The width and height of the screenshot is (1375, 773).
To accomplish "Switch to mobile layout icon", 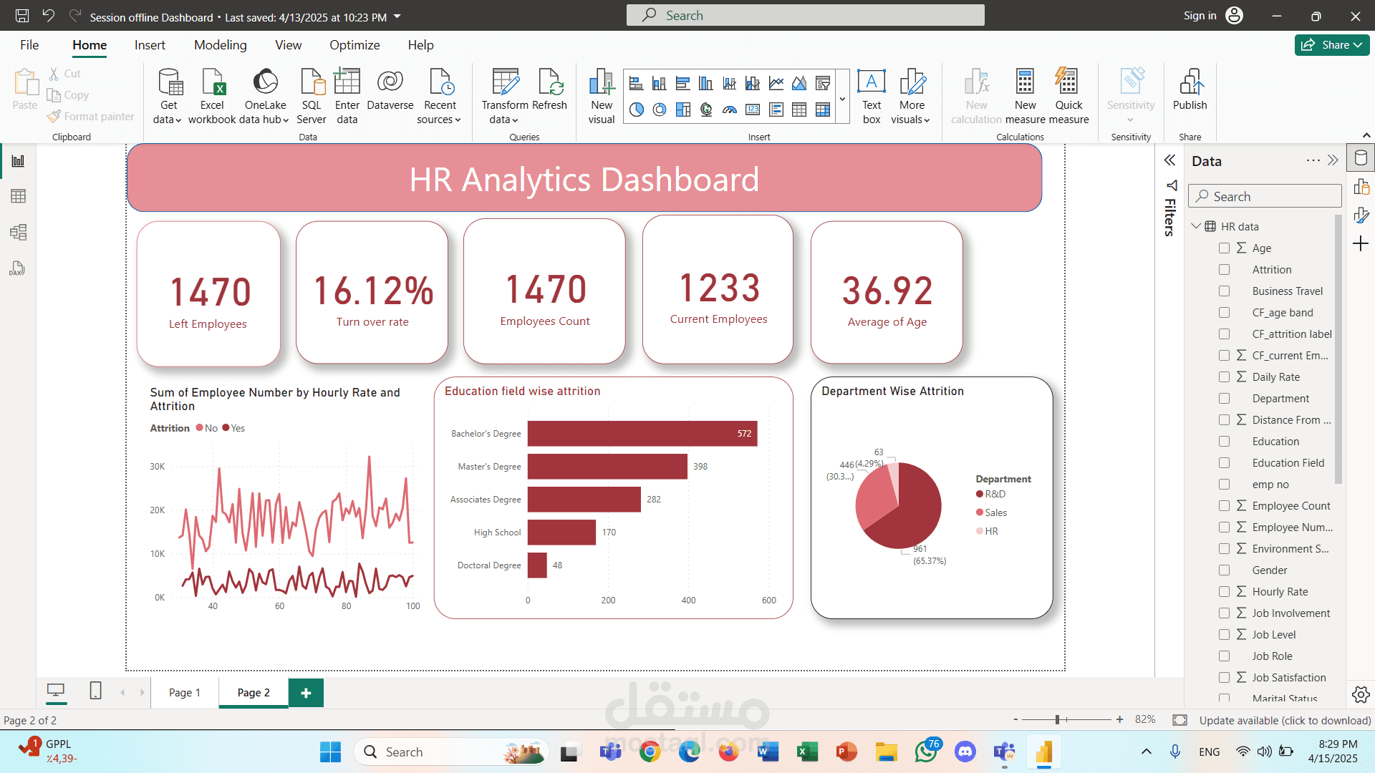I will coord(95,691).
